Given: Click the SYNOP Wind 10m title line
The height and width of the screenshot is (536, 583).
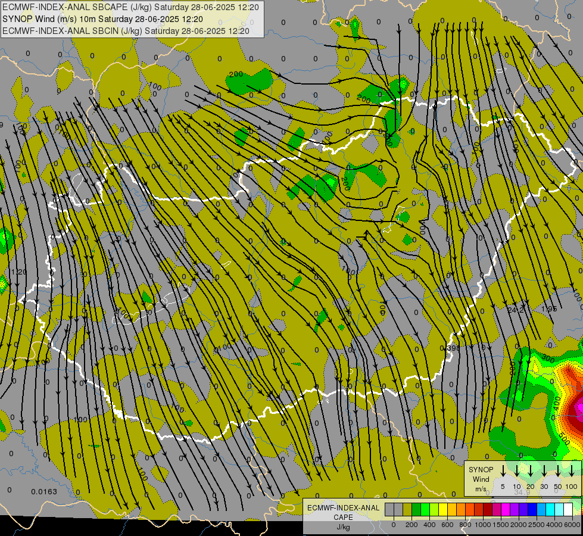Looking at the screenshot, I should [102, 19].
